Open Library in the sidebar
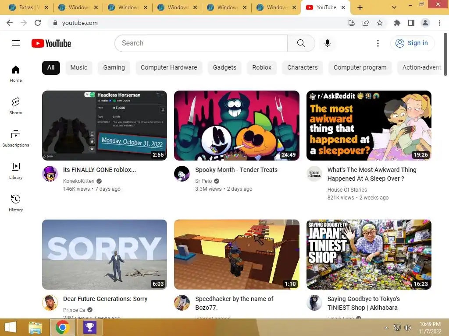The height and width of the screenshot is (336, 449). tap(16, 171)
